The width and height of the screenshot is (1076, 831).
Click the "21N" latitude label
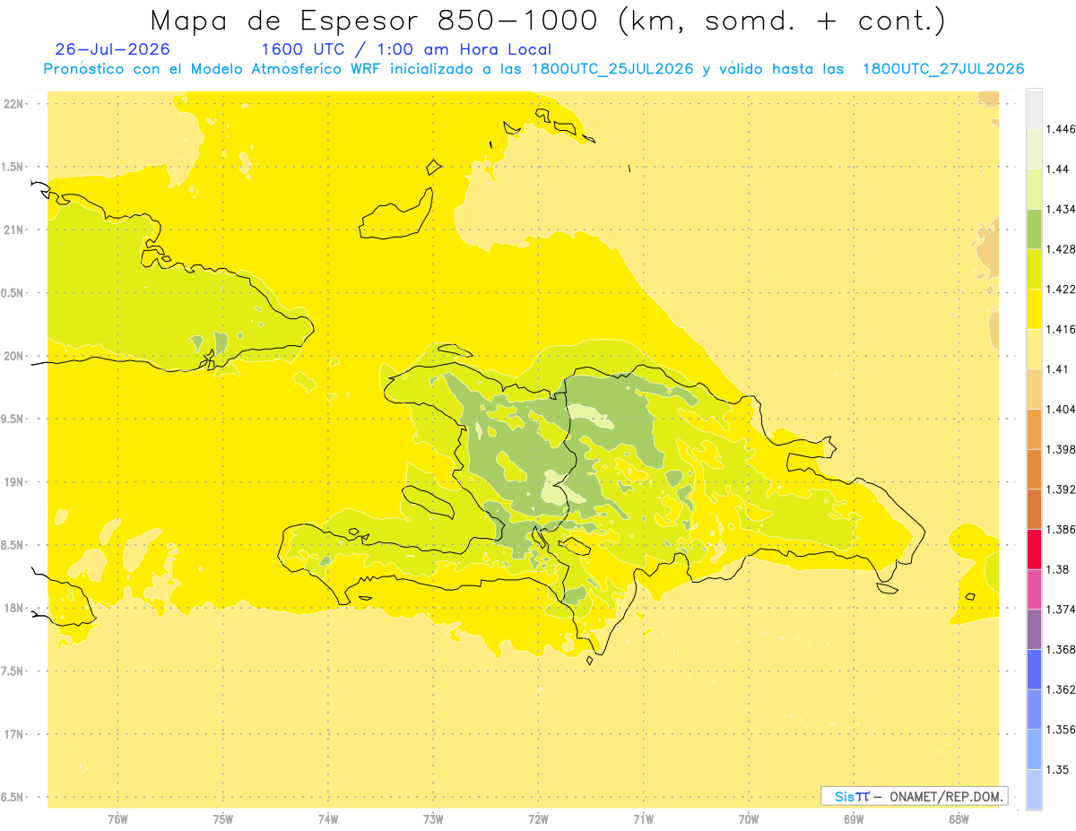tap(13, 229)
